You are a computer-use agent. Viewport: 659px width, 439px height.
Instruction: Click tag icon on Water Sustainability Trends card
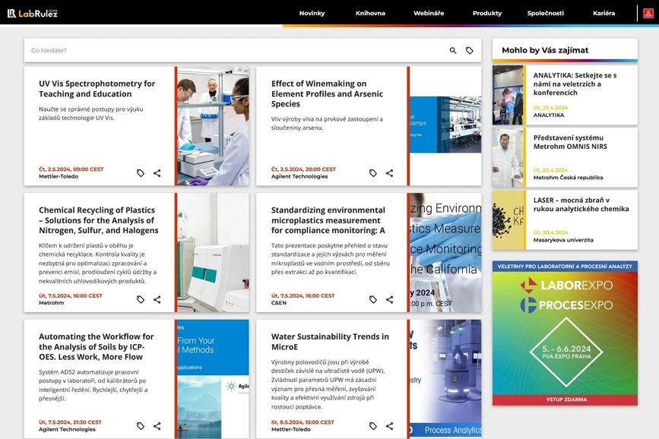[x=372, y=426]
